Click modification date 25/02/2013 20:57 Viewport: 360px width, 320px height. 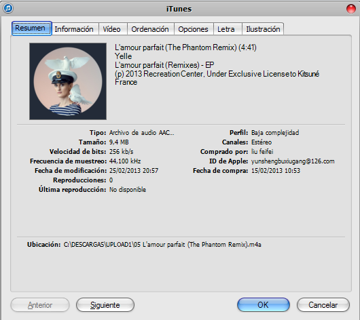pyautogui.click(x=134, y=171)
